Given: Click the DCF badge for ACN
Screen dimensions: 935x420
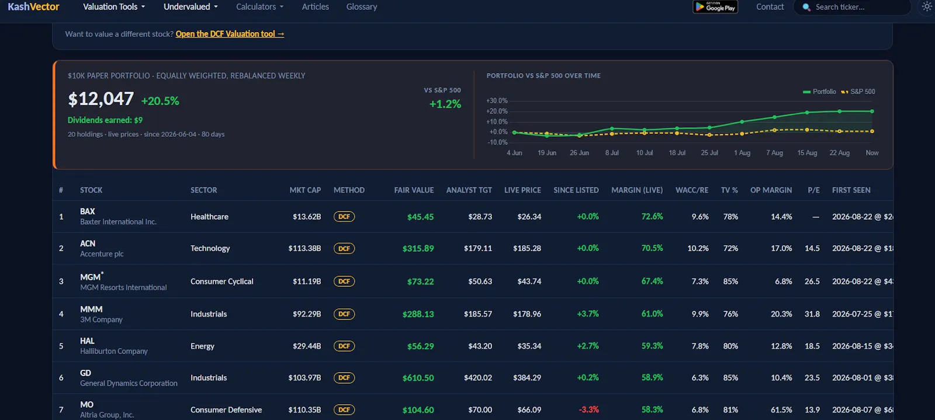Looking at the screenshot, I should pos(344,248).
